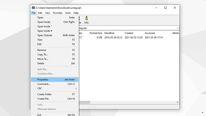Expand the address bar dropdown arrow
This screenshot has height=116, width=206.
coord(177,28)
